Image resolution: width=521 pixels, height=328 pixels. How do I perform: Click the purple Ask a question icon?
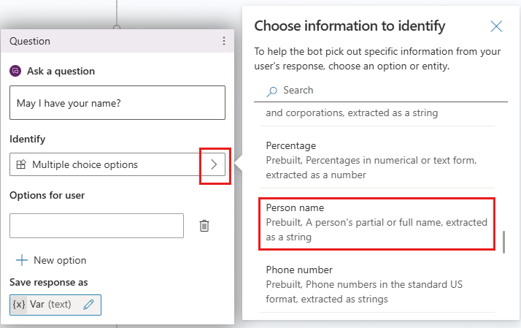(15, 72)
